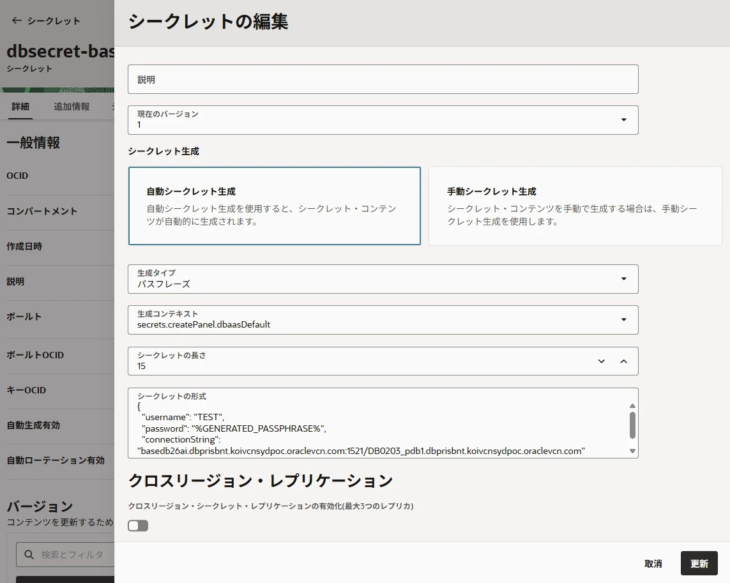Open the 現在のバージョン dropdown
This screenshot has width=730, height=583.
(x=383, y=120)
